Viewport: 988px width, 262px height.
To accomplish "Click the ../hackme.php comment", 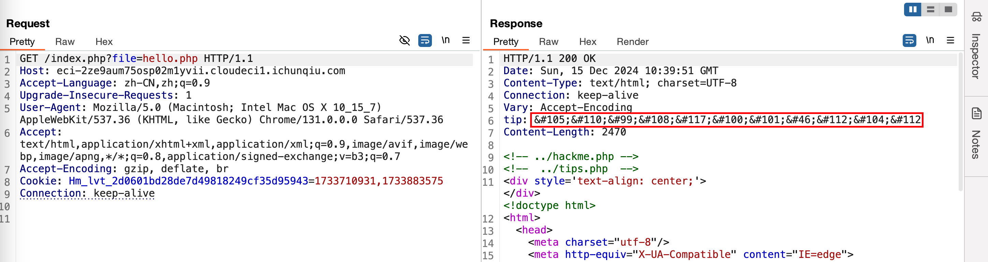I will 571,157.
